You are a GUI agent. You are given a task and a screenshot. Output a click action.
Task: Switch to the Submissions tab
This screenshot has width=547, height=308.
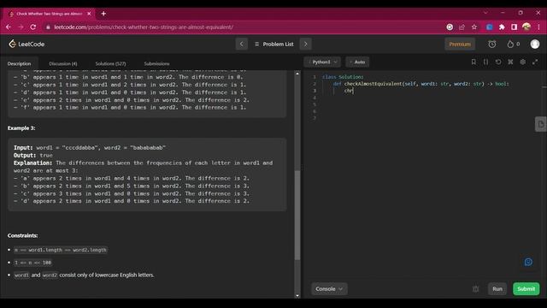pyautogui.click(x=156, y=63)
